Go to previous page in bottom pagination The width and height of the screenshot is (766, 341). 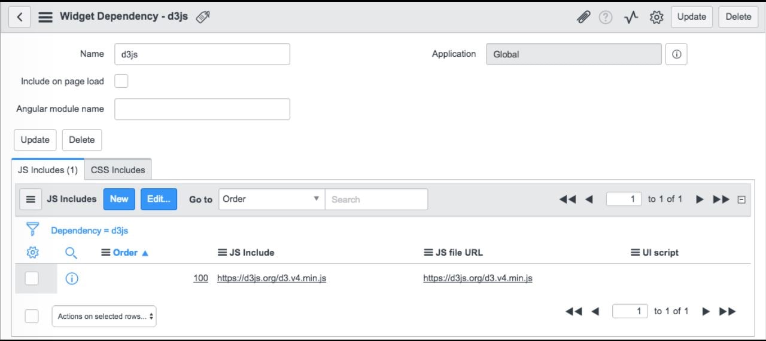click(595, 311)
